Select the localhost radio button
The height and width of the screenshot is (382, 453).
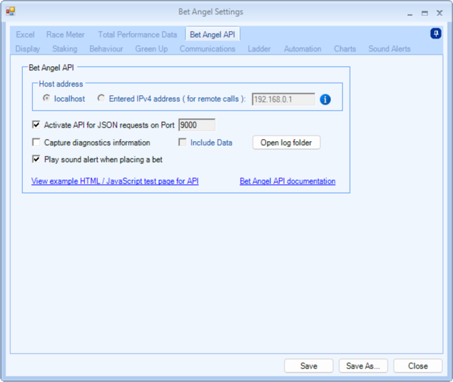click(47, 99)
